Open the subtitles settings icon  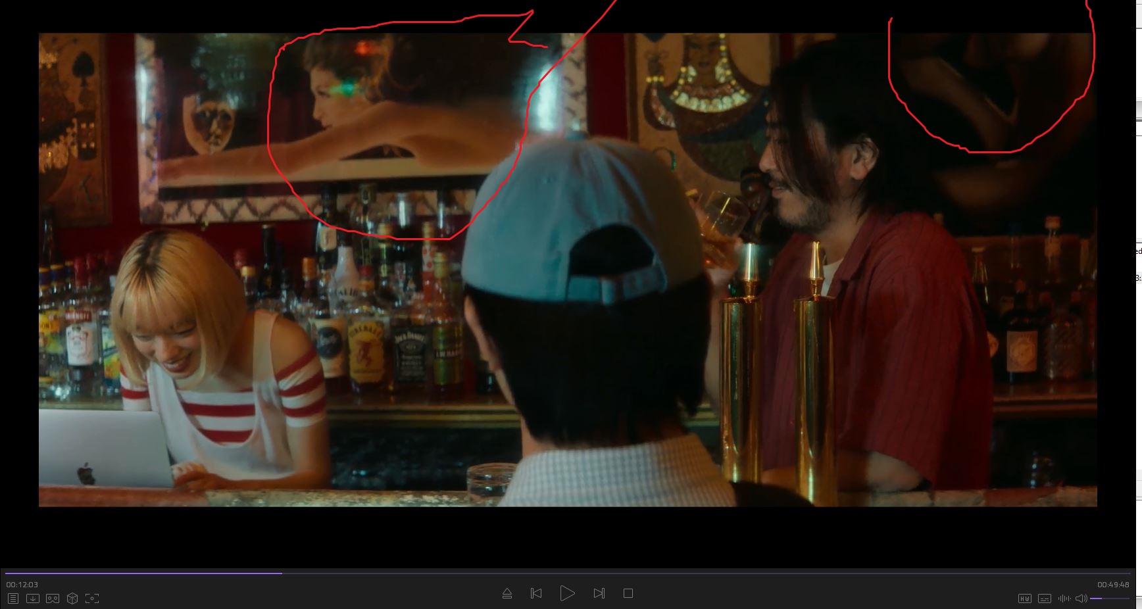point(1044,598)
